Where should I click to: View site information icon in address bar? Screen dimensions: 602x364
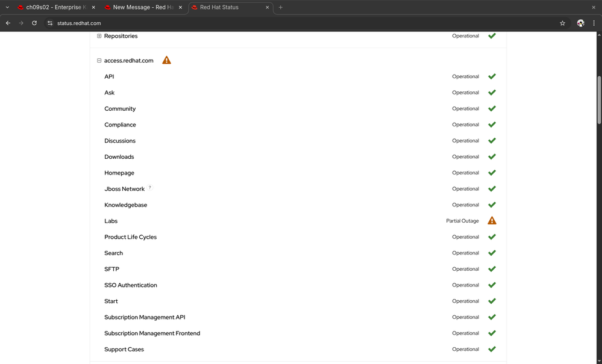pyautogui.click(x=50, y=23)
